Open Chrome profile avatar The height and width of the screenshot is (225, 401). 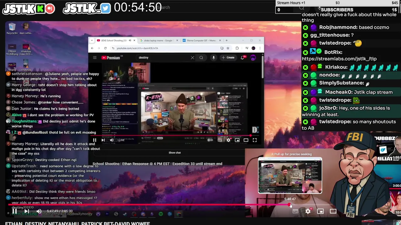(x=253, y=48)
